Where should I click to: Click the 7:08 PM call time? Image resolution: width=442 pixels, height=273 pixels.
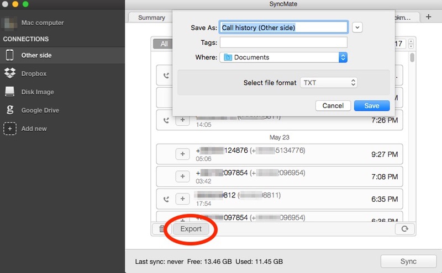point(385,176)
